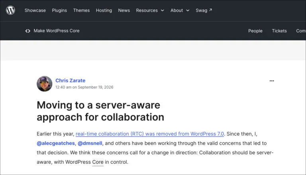Open the @dmsnell mention link
The image size is (306, 175).
(x=90, y=144)
